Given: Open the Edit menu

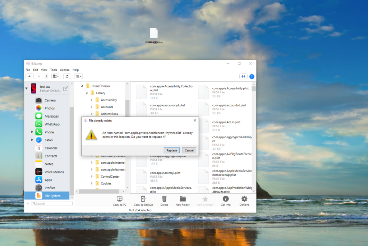Looking at the screenshot, I should [36, 70].
